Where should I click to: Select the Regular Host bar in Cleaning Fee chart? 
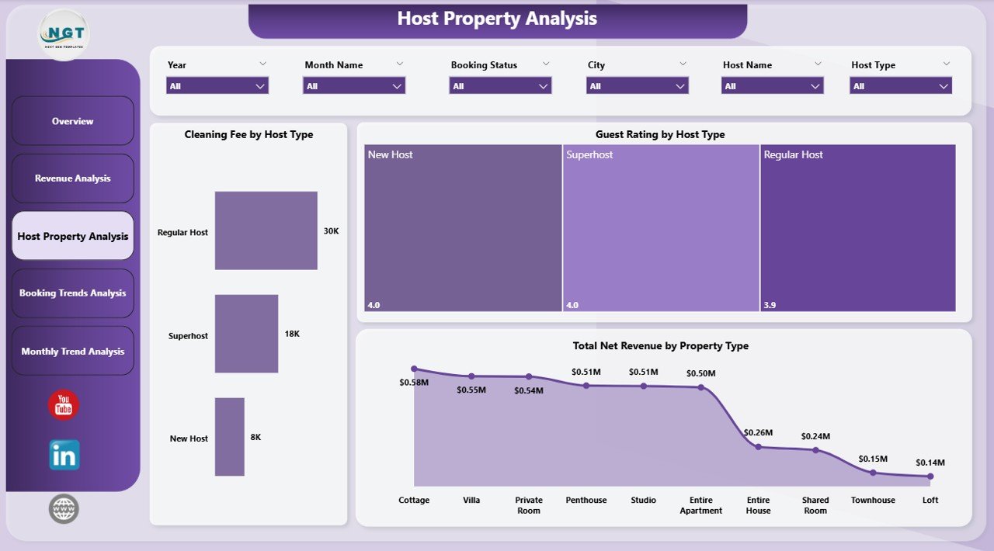click(266, 230)
